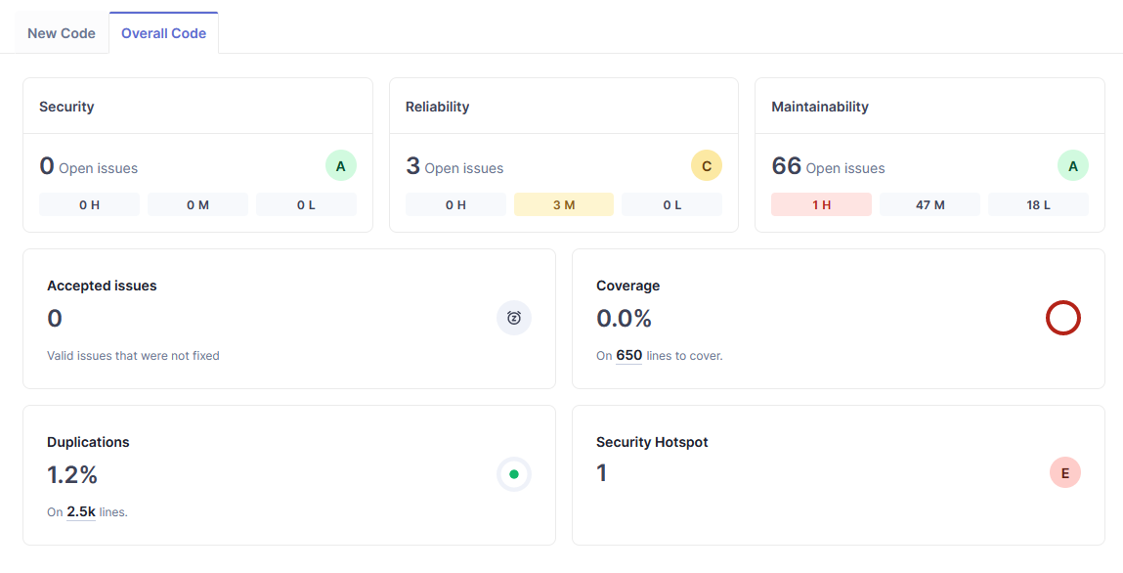Select the Overall Code tab
This screenshot has height=573, width=1123.
pos(163,33)
